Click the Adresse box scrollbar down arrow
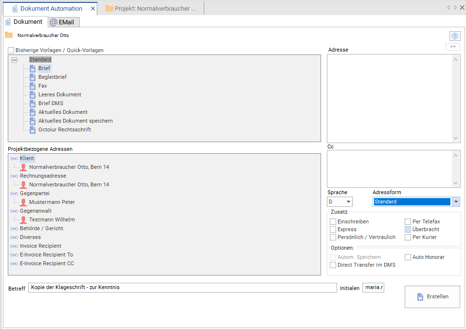The height and width of the screenshot is (329, 466). pyautogui.click(x=456, y=138)
